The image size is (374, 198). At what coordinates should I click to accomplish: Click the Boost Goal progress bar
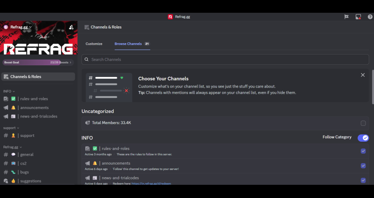[38, 62]
